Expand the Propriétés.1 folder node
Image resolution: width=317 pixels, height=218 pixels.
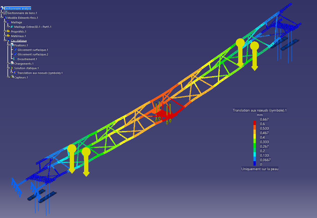[5, 32]
